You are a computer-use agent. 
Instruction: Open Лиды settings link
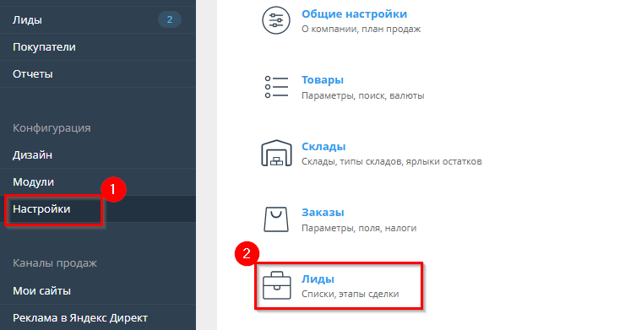click(x=318, y=279)
